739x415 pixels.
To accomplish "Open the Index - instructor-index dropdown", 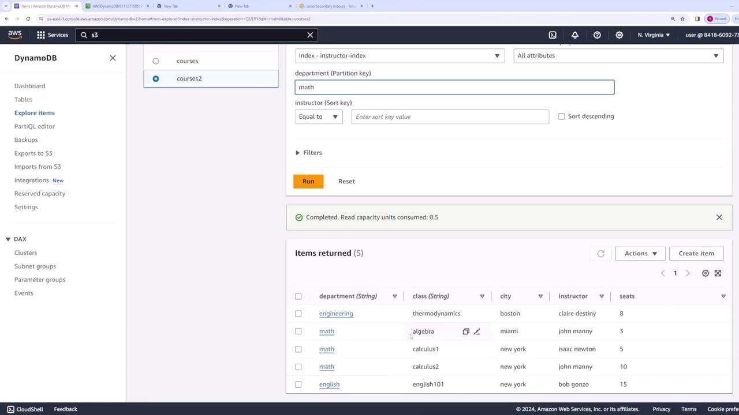I will (400, 56).
